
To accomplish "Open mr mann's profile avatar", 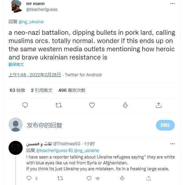I will 17,6.
